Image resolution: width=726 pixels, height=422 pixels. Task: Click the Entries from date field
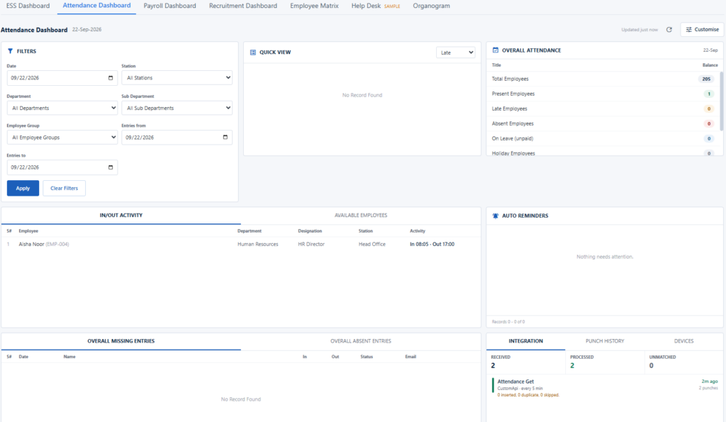pyautogui.click(x=177, y=138)
